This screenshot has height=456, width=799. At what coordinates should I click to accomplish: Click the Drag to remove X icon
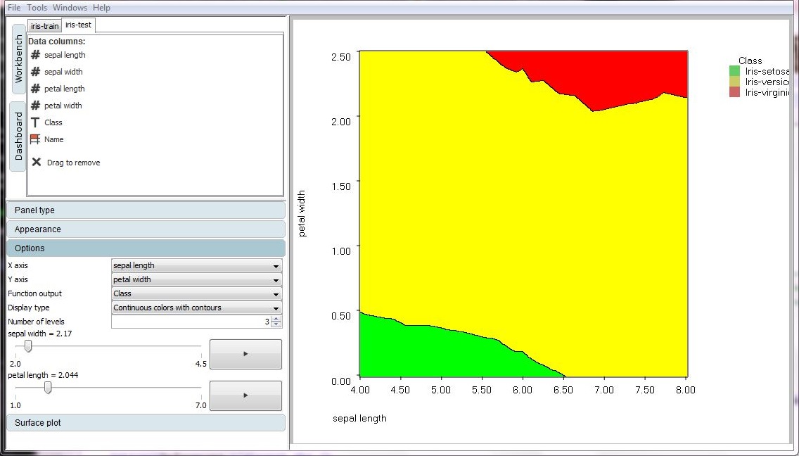(37, 163)
